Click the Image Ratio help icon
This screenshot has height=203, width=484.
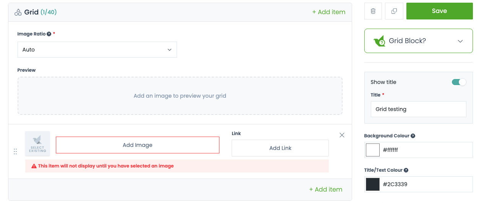(49, 34)
